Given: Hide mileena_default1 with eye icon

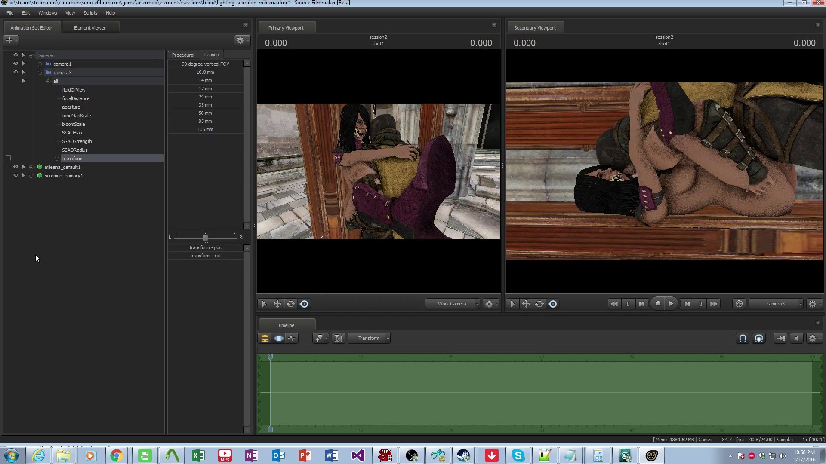Looking at the screenshot, I should point(16,167).
